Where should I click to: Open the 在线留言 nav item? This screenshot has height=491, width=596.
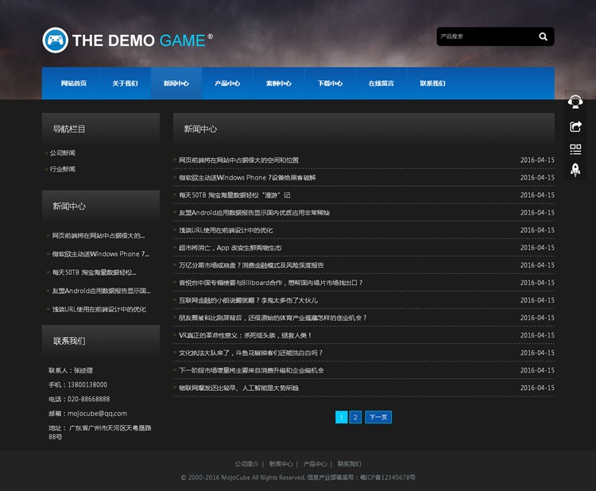381,83
